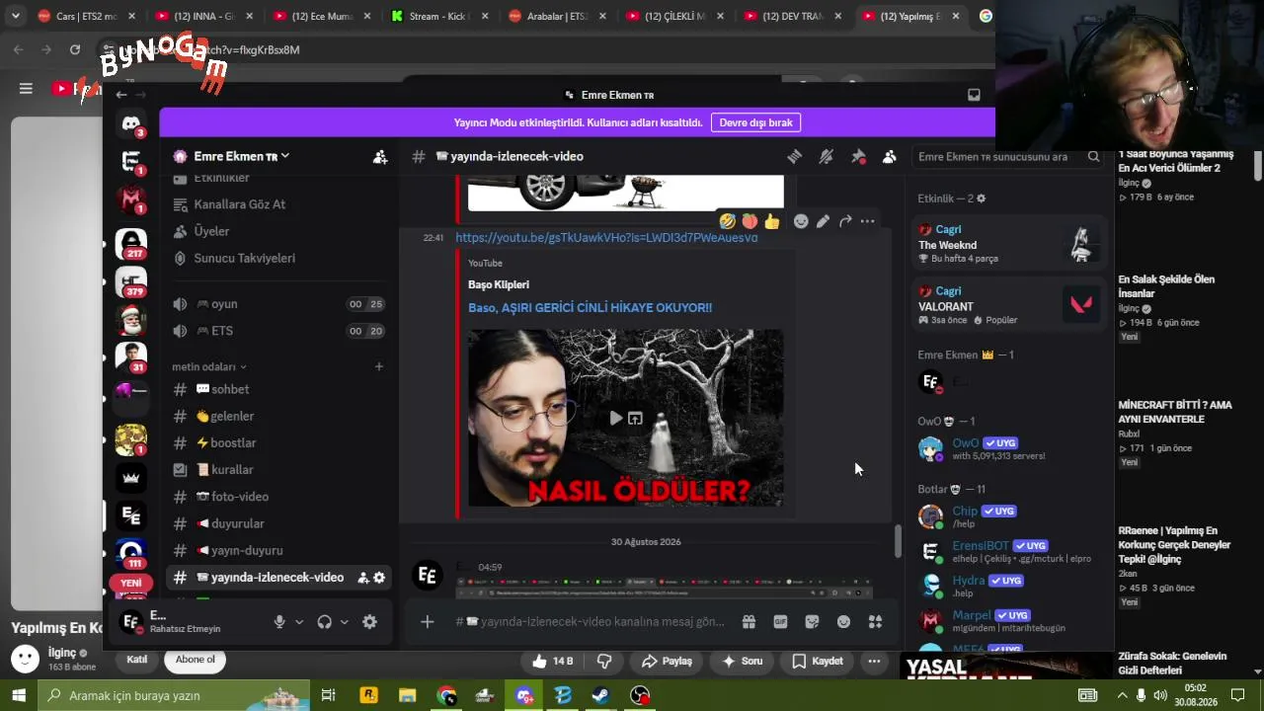
Task: Open YouTube hamburger guide menu
Action: pyautogui.click(x=26, y=89)
